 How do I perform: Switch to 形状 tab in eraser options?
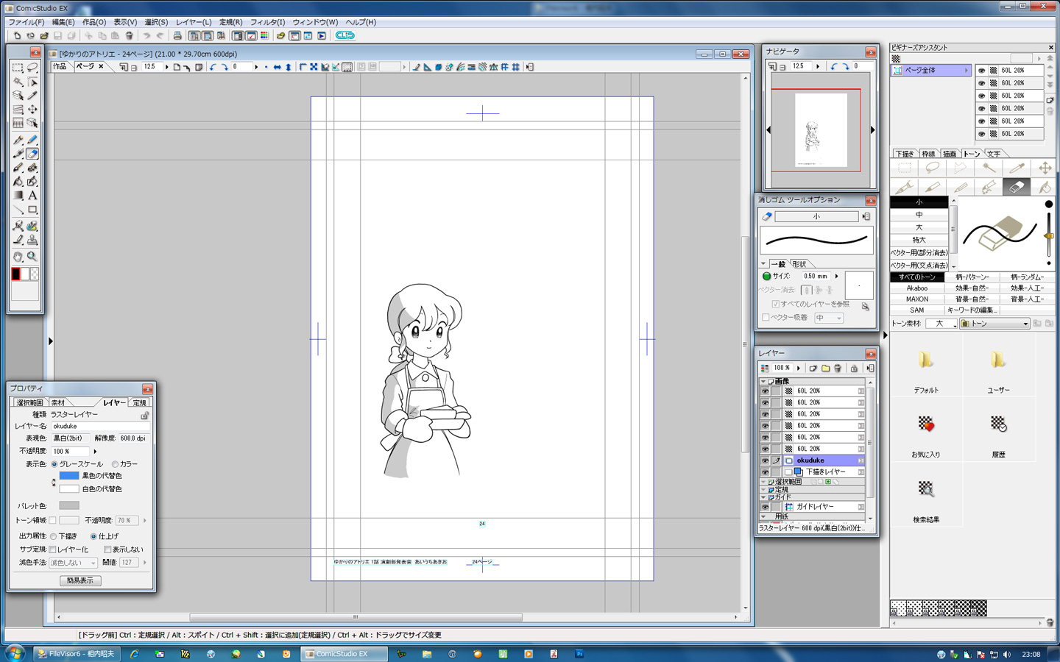click(800, 264)
